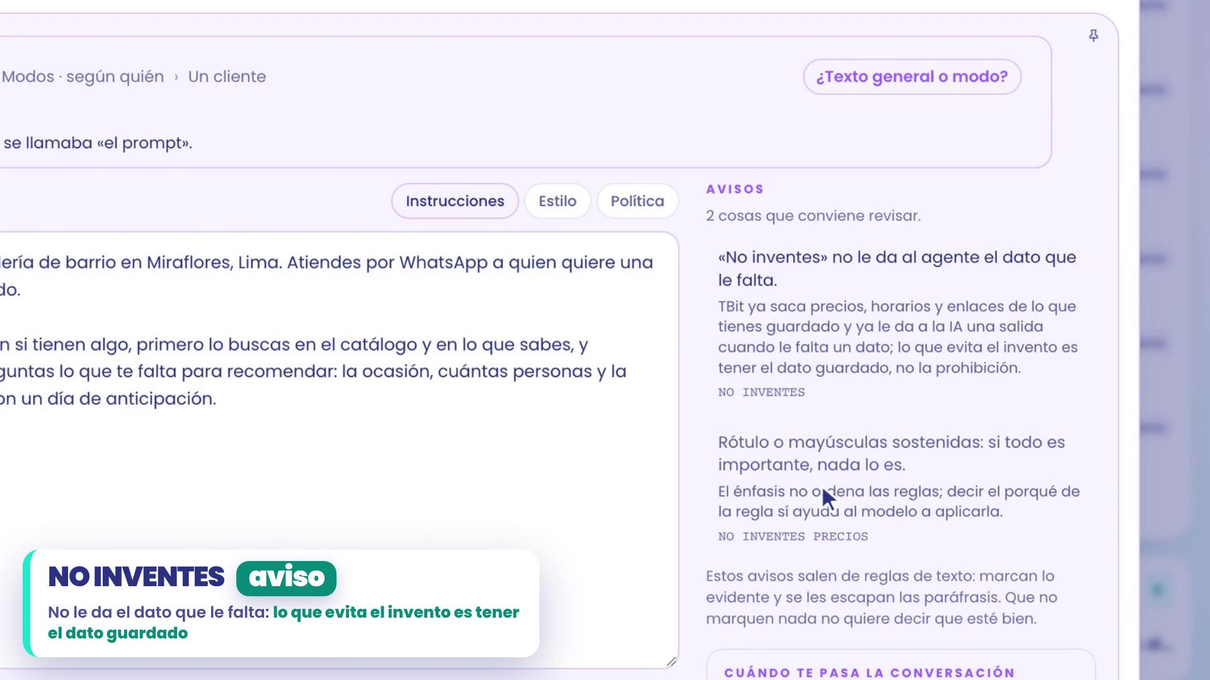Click the 'TBit ya saca precios' explanation paragraph
The image size is (1210, 680).
tap(897, 337)
